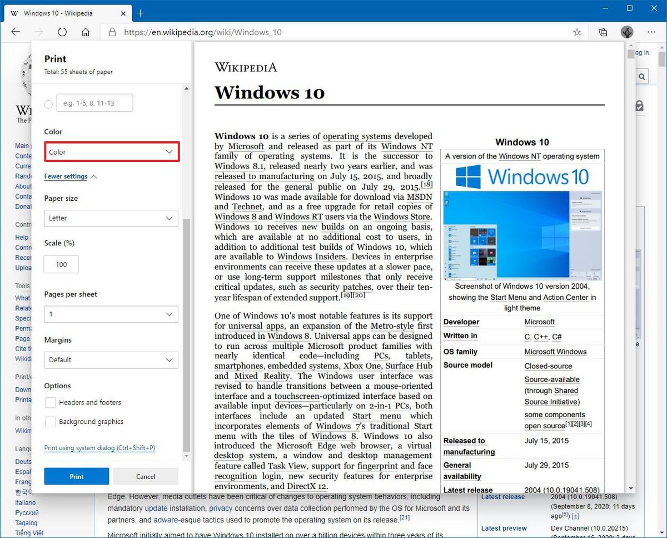Click the Windows NT link in preview
667x538 pixels.
tap(407, 146)
